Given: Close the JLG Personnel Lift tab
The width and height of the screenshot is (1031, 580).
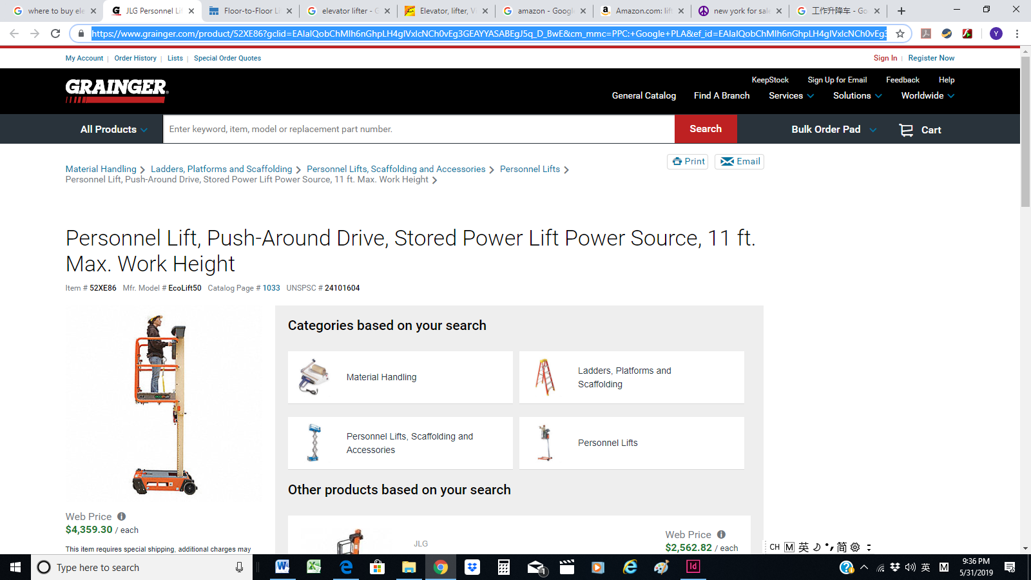Looking at the screenshot, I should 191,11.
